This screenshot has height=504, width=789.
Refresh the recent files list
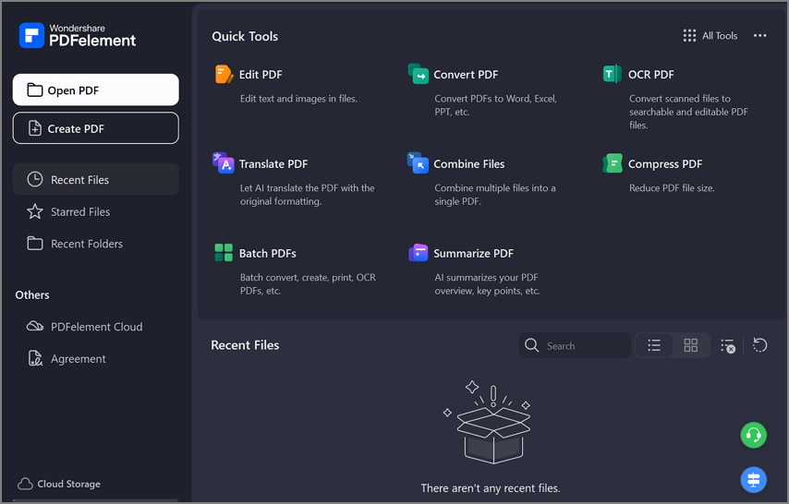click(x=759, y=345)
